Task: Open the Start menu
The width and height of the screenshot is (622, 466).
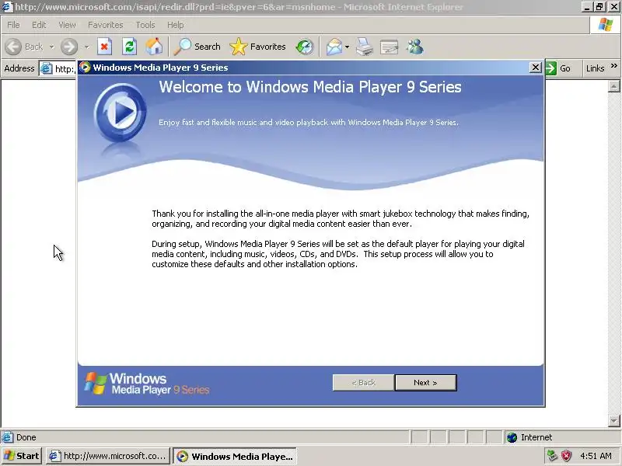Action: (x=22, y=456)
